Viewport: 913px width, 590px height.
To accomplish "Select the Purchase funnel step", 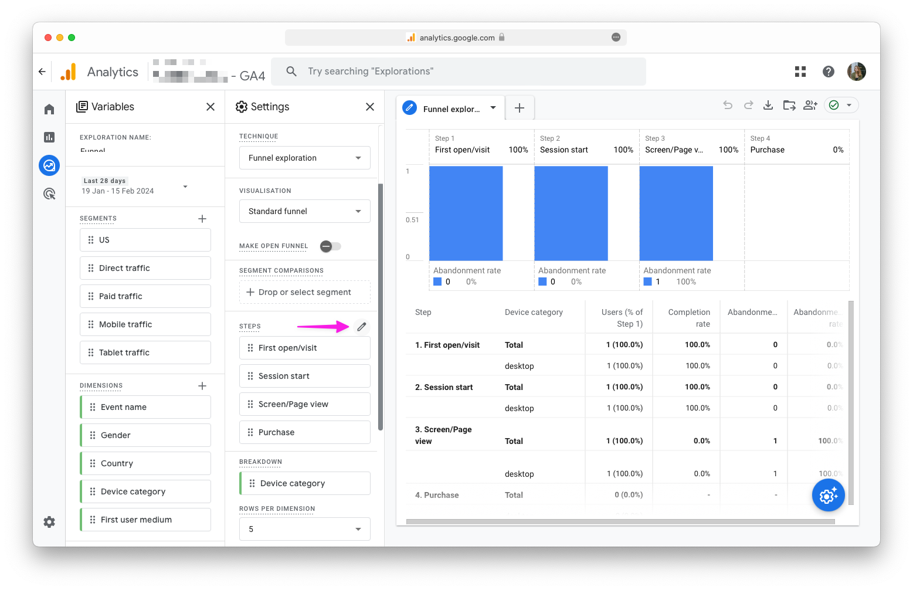I will pyautogui.click(x=305, y=432).
